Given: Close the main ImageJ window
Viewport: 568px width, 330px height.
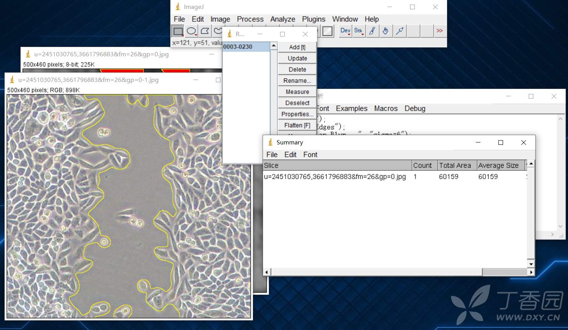Looking at the screenshot, I should (435, 7).
